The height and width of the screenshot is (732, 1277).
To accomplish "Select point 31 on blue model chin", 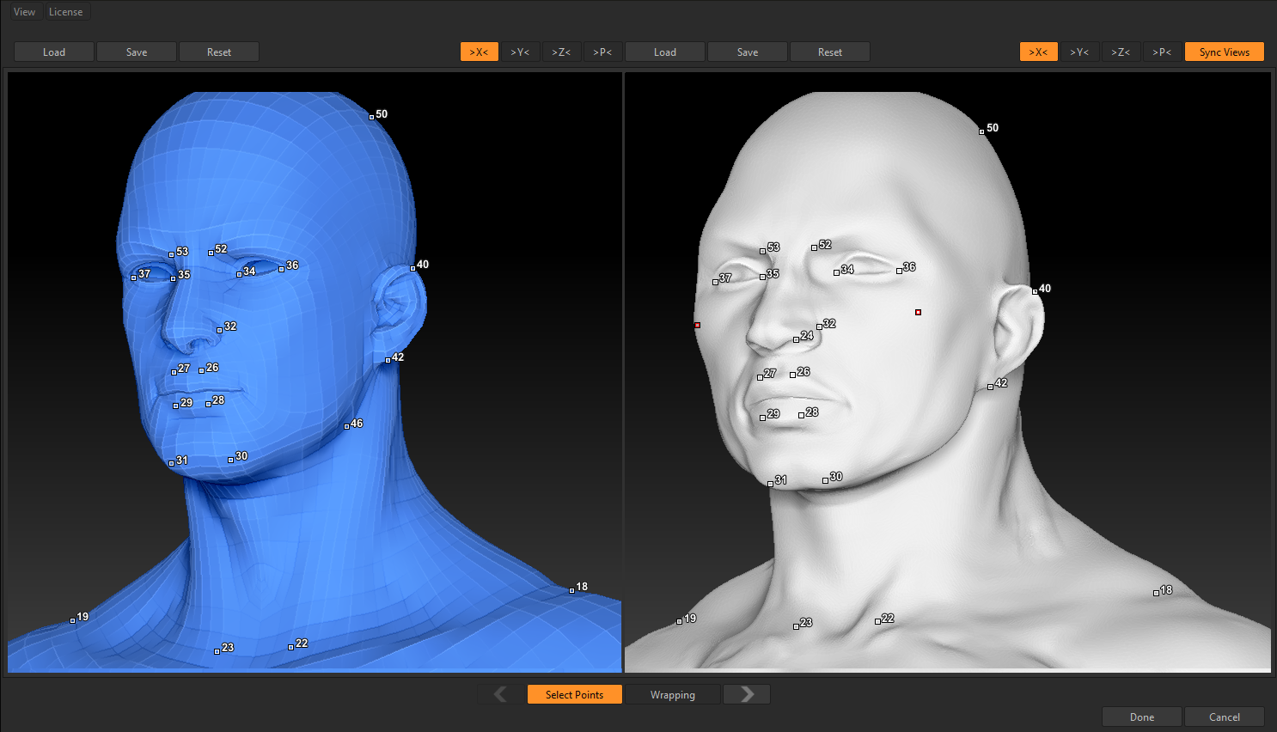I will pos(171,463).
